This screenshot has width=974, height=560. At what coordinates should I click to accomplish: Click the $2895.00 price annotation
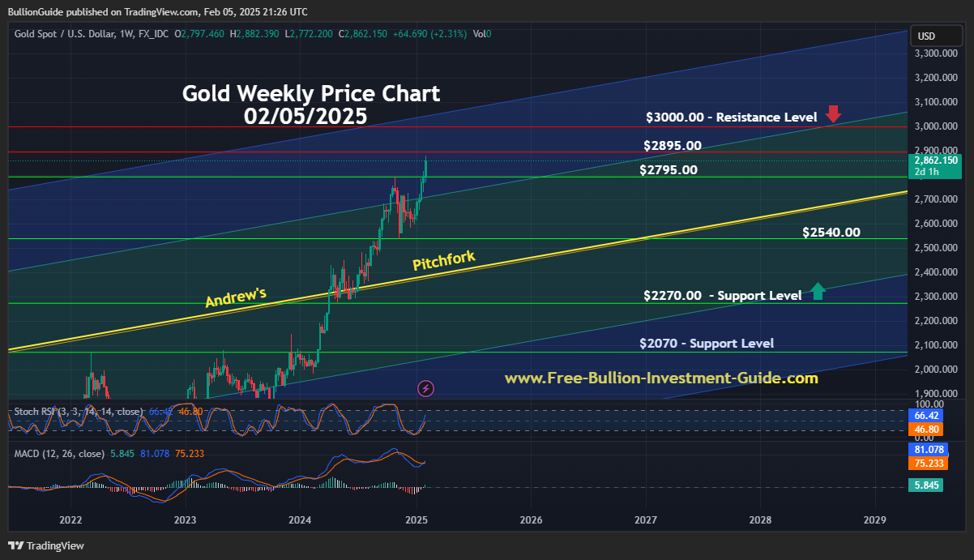(x=673, y=146)
